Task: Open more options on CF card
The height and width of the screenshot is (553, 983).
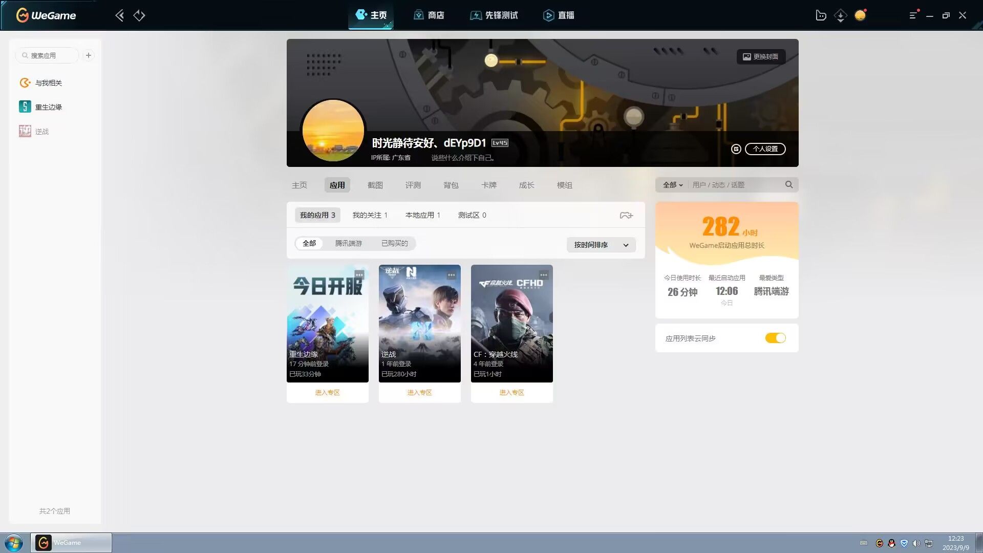Action: [x=544, y=275]
